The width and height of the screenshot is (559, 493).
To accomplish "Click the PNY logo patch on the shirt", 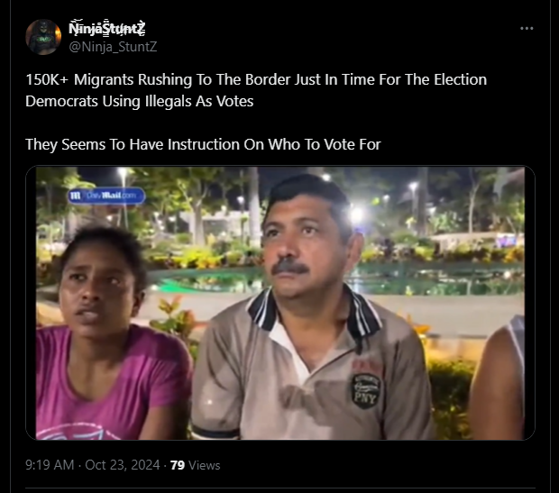I will pos(366,389).
